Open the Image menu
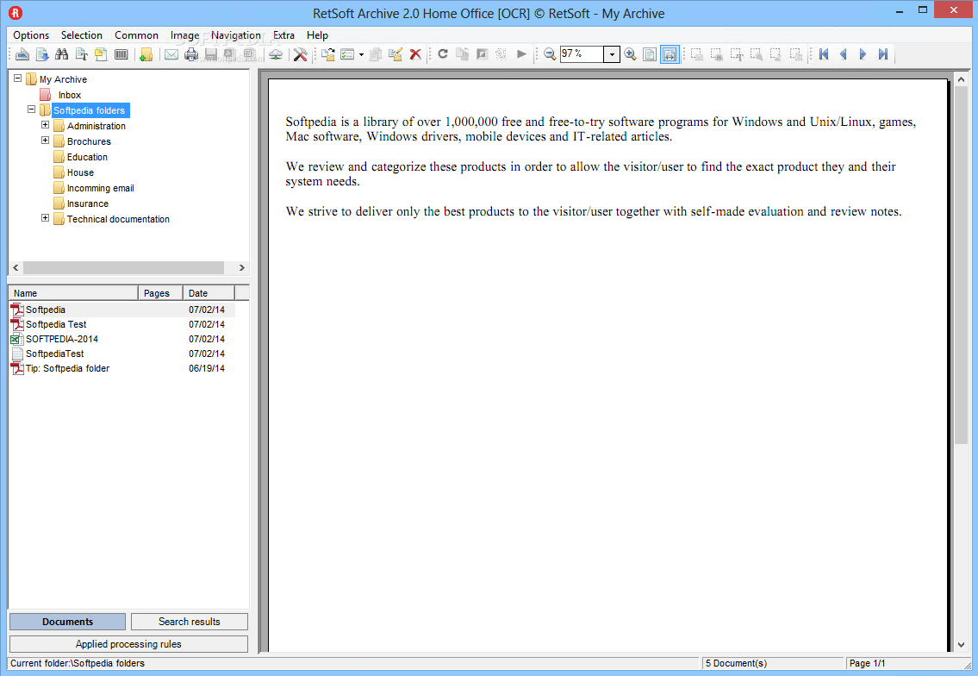 [184, 35]
